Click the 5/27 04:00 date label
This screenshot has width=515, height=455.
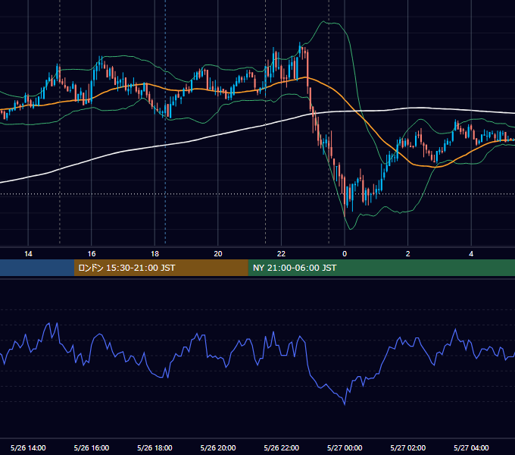[471, 447]
